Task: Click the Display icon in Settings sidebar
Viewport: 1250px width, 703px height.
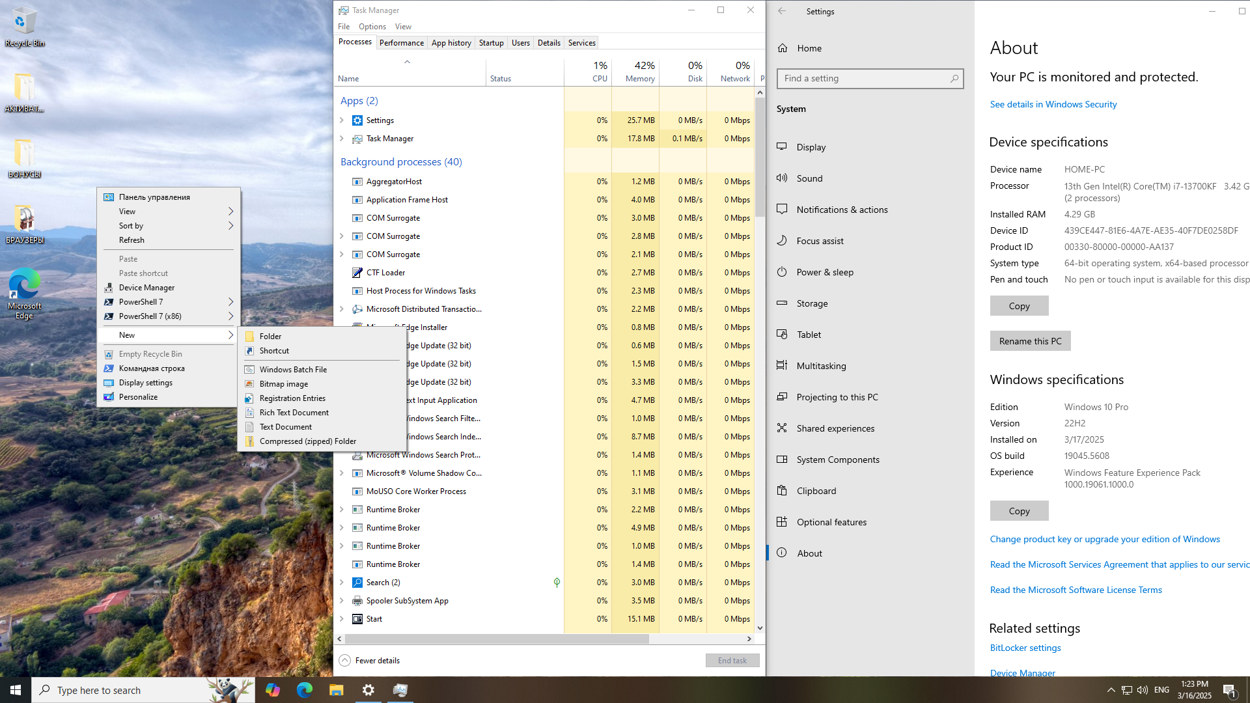Action: [x=782, y=147]
